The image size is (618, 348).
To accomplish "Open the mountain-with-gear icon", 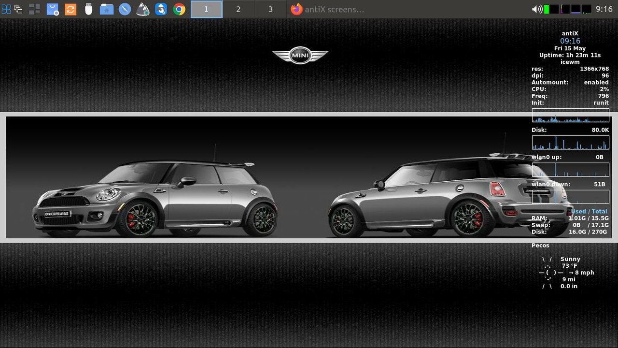I will (143, 9).
